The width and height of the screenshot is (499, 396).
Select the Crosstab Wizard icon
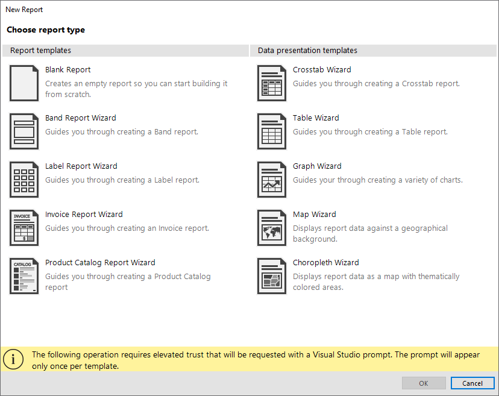pos(272,83)
